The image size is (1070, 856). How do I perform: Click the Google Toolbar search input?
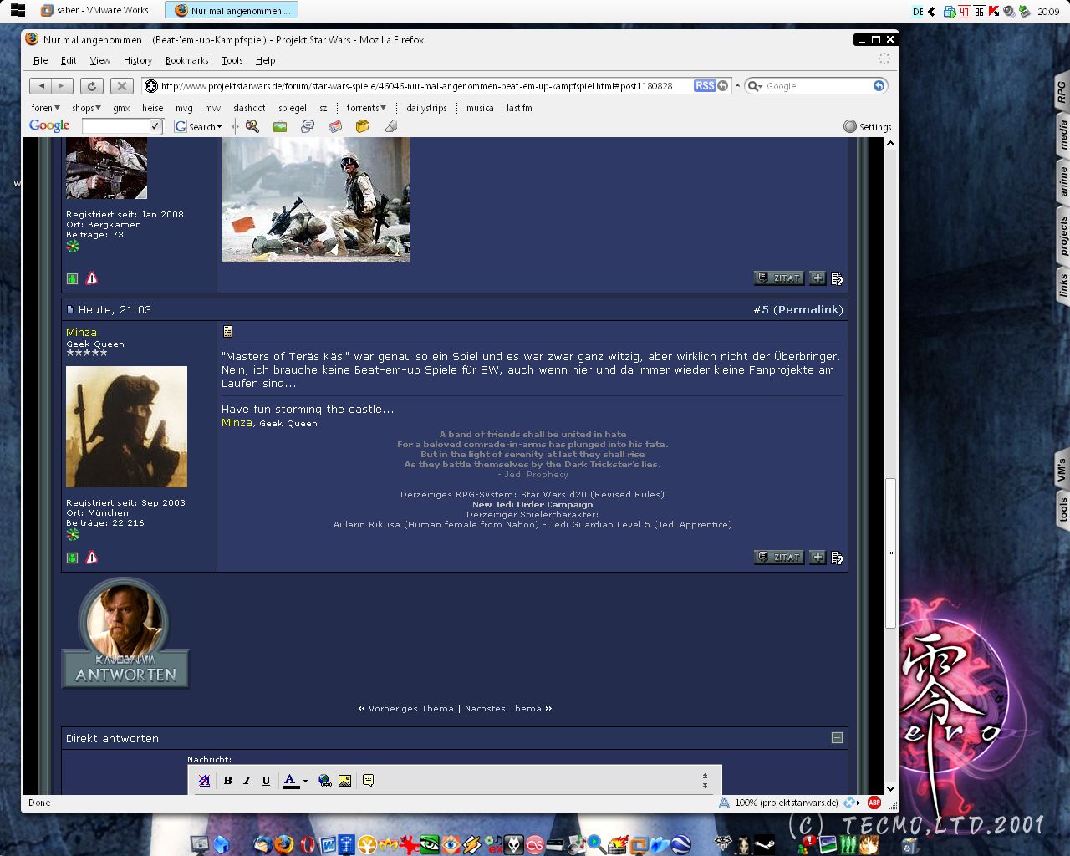(x=115, y=126)
